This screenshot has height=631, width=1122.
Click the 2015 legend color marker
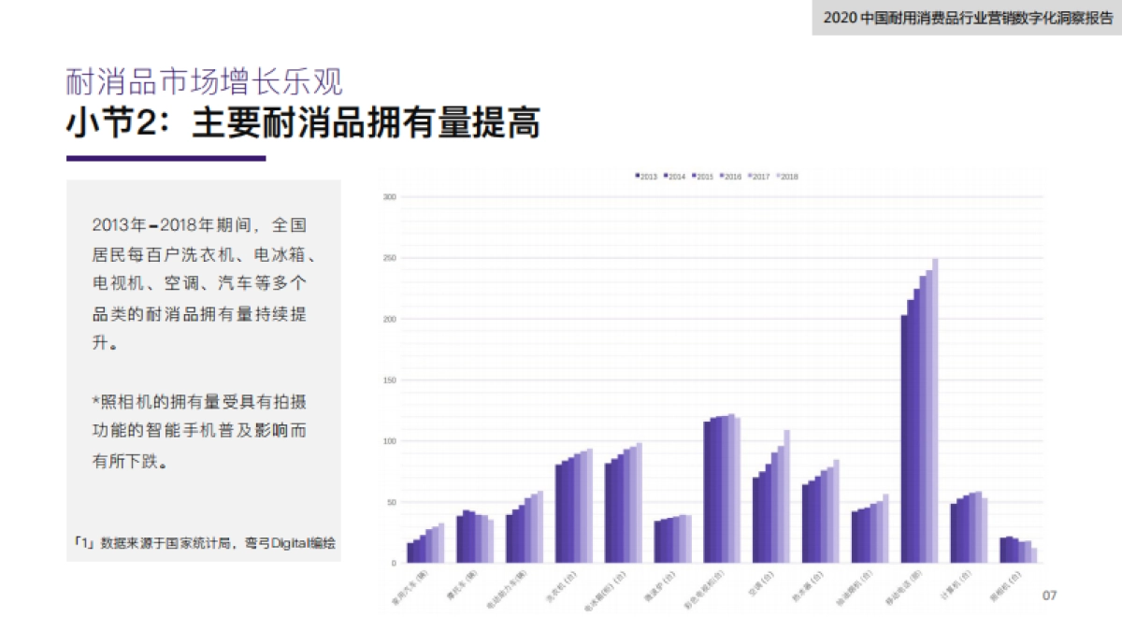click(694, 175)
